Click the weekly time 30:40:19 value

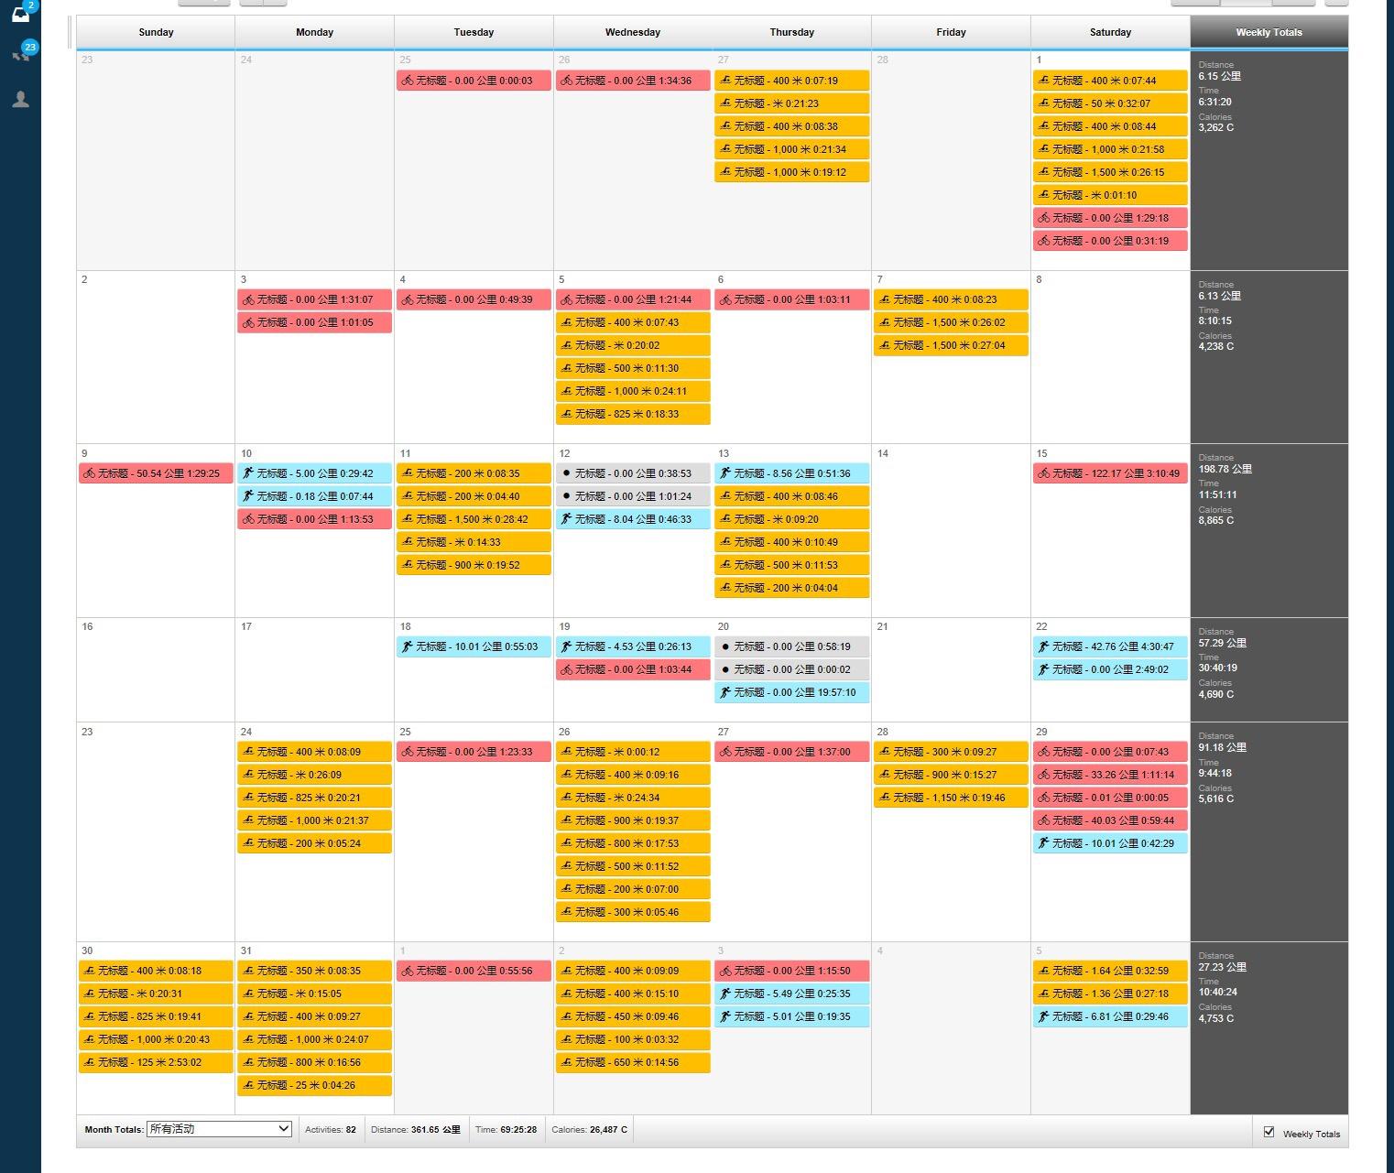1217,668
